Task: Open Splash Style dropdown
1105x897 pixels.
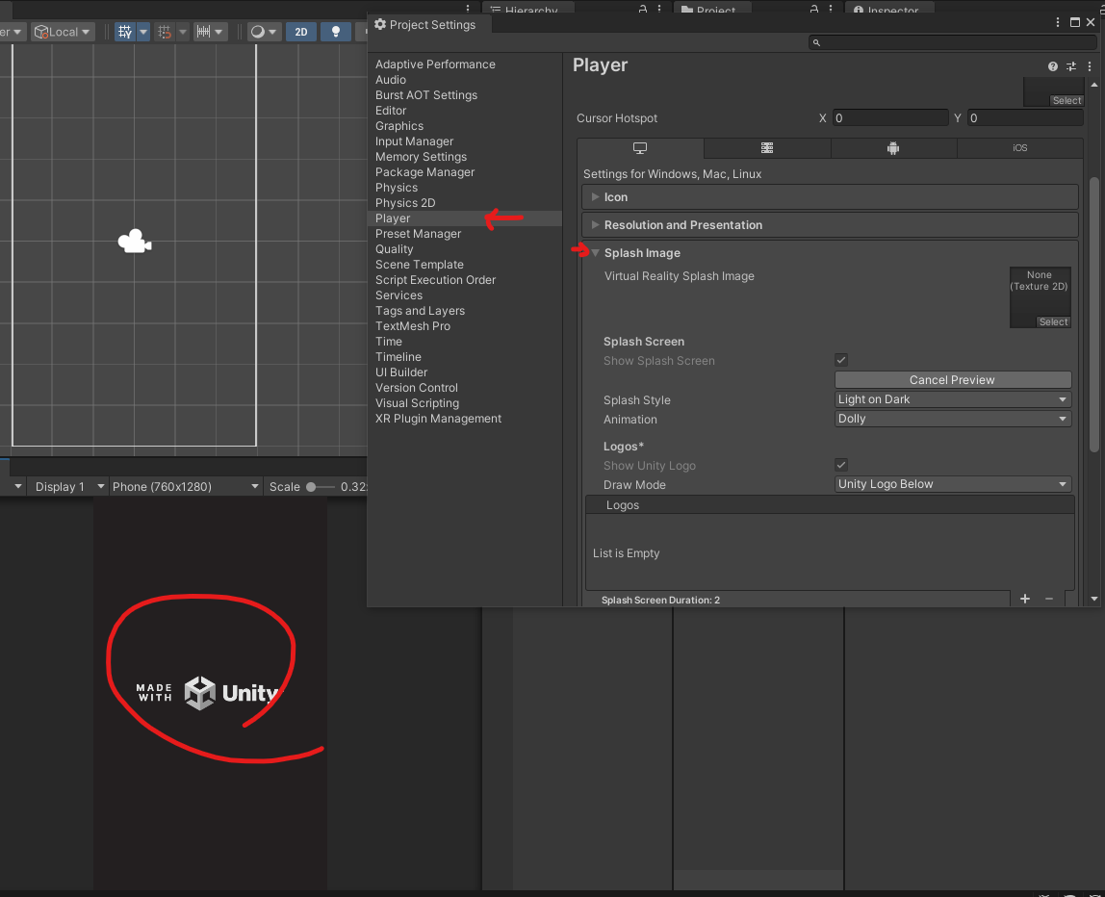Action: pyautogui.click(x=953, y=399)
